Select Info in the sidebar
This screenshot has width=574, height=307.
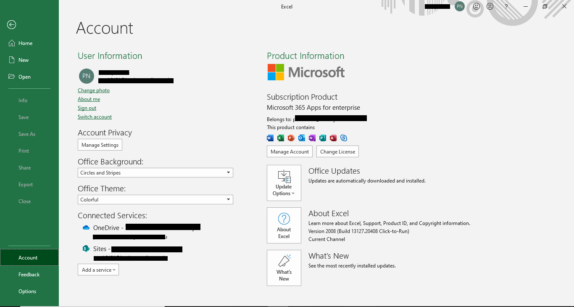(x=29, y=101)
